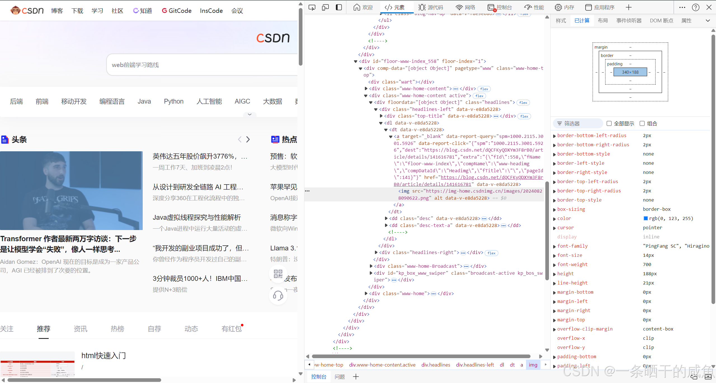The width and height of the screenshot is (716, 383).
Task: Add new DevTools tab with plus icon
Action: (629, 7)
